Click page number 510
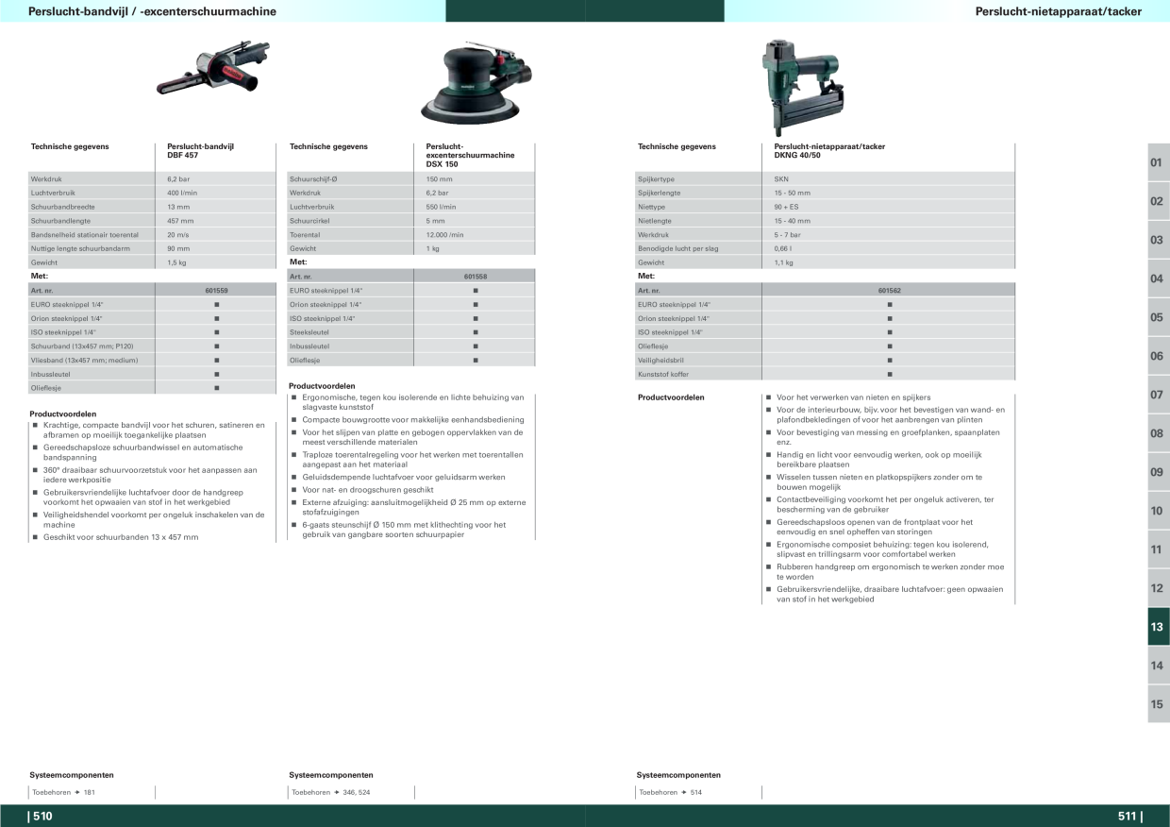The image size is (1170, 827). tap(41, 817)
